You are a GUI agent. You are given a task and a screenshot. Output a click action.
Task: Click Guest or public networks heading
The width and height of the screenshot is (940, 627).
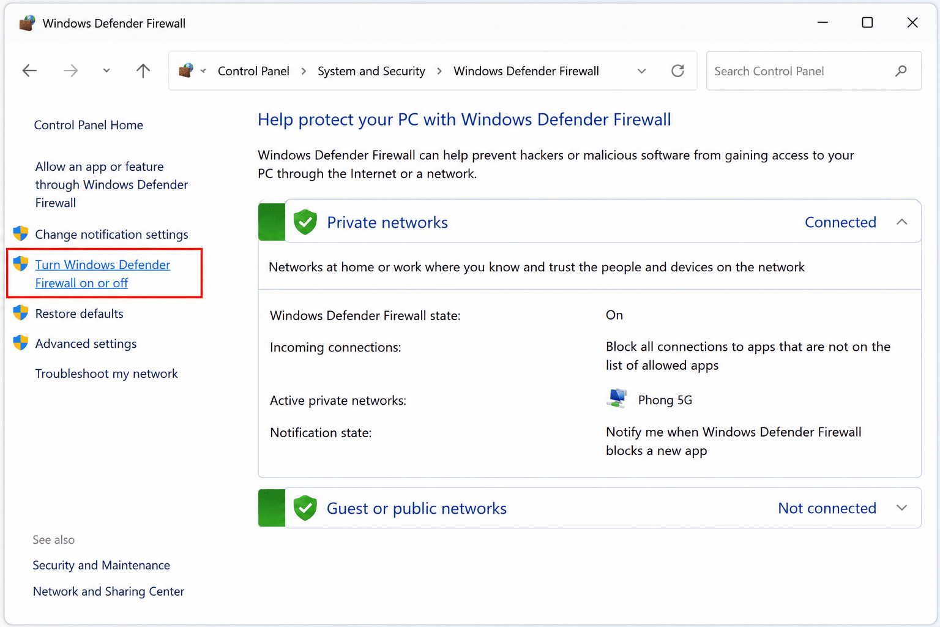click(417, 508)
